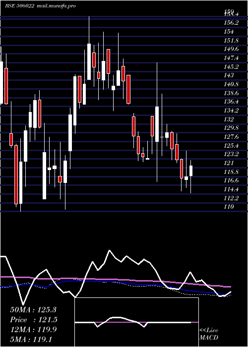
Task: Select the 114.4 price axis label
Action: click(x=231, y=189)
